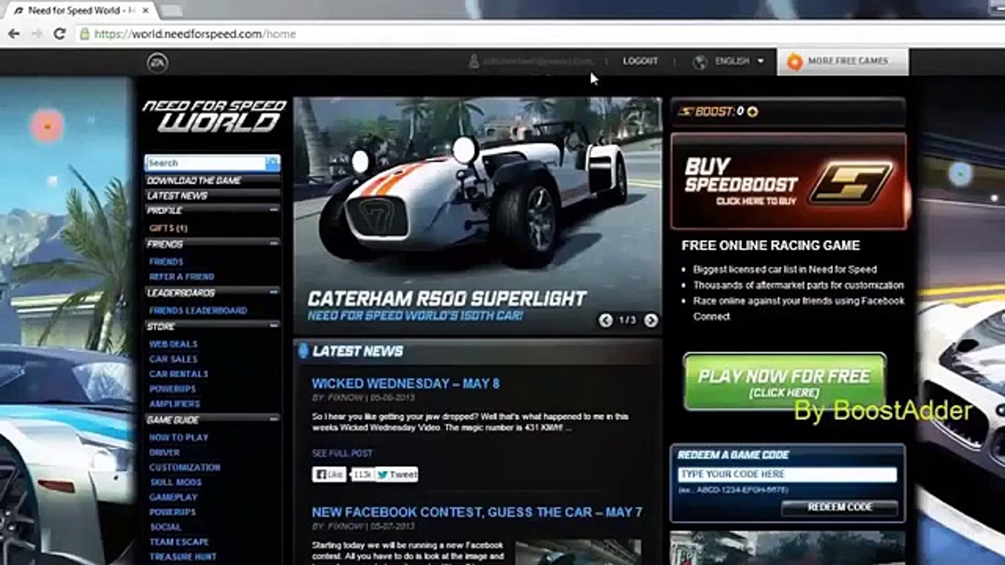Open Latest News sidebar menu item

tap(177, 195)
